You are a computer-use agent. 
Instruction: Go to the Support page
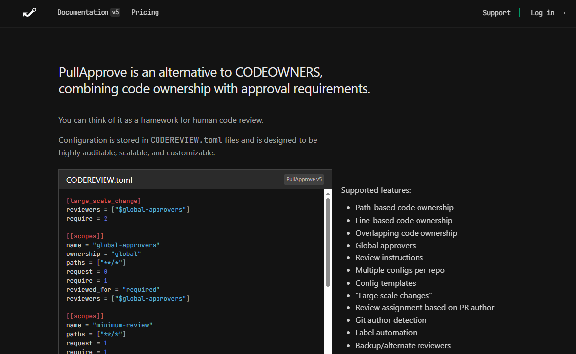[496, 13]
